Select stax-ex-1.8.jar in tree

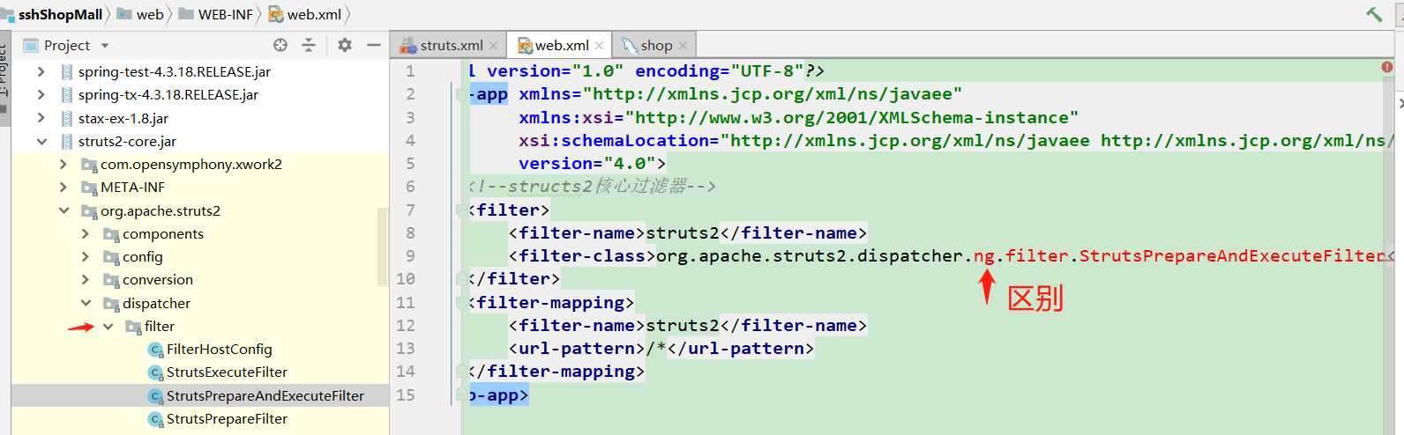coord(123,118)
